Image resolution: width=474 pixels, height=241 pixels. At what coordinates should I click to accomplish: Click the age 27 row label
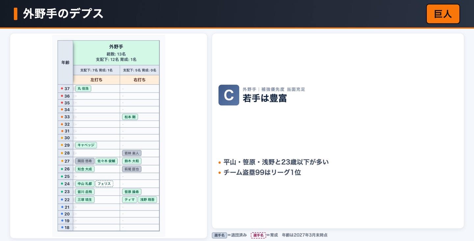[66, 161]
